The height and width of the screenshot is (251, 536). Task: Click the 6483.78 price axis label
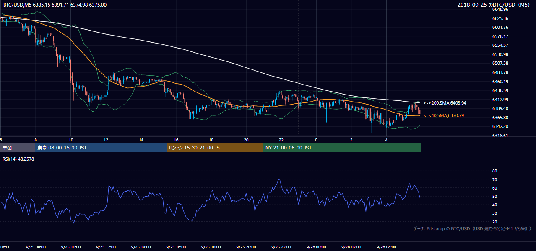[x=500, y=72]
